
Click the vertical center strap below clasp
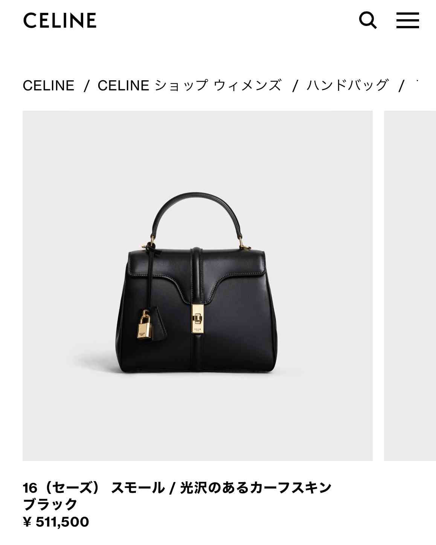click(197, 352)
